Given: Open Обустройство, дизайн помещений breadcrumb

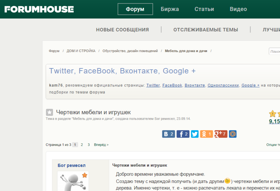Looking at the screenshot, I should pyautogui.click(x=130, y=51).
